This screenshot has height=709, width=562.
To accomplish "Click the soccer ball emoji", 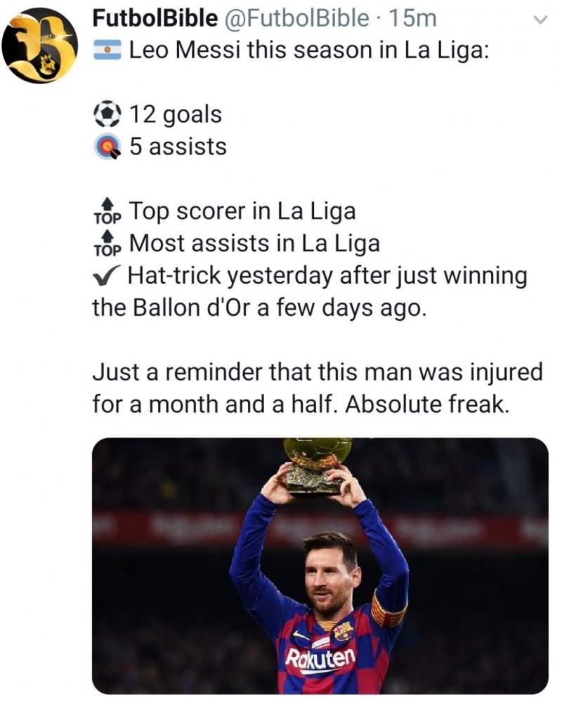I will (107, 114).
